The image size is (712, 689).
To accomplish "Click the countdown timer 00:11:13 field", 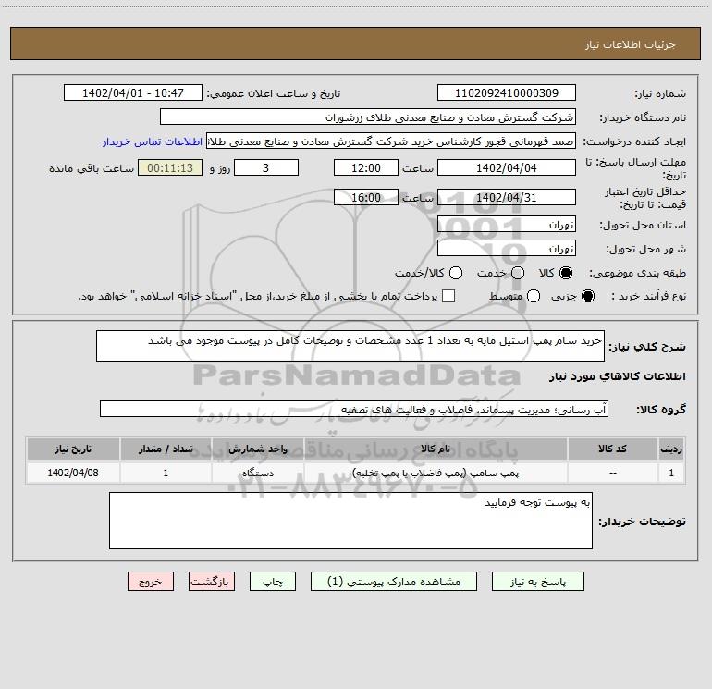I will 170,167.
